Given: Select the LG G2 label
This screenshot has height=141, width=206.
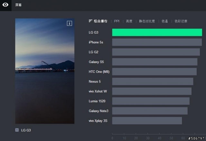Looking at the screenshot, I should (x=93, y=52).
